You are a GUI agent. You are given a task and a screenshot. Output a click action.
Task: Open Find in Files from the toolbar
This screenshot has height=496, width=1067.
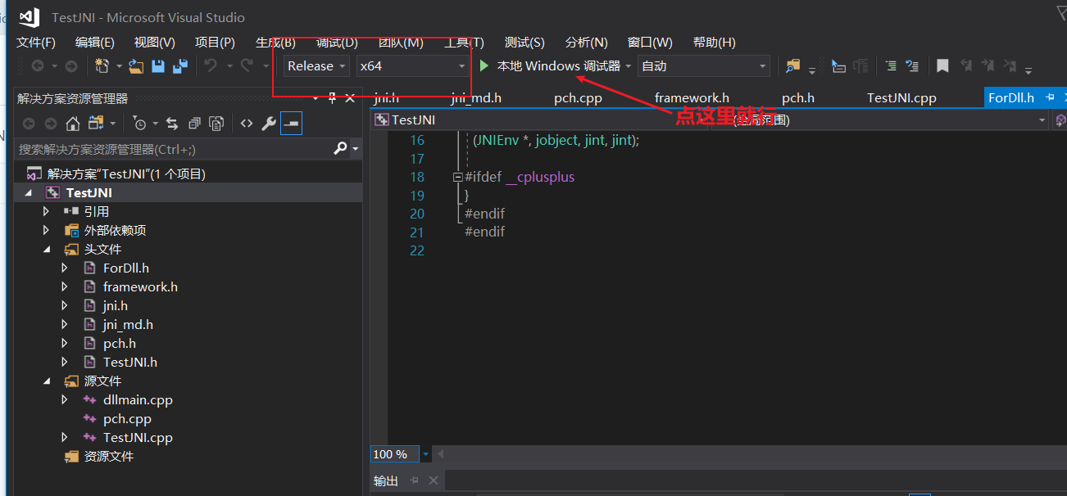(792, 66)
